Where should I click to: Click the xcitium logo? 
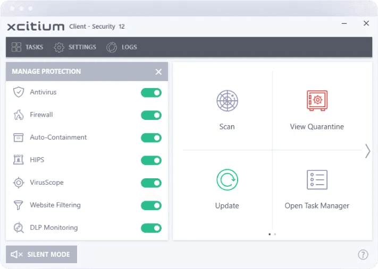tap(36, 27)
